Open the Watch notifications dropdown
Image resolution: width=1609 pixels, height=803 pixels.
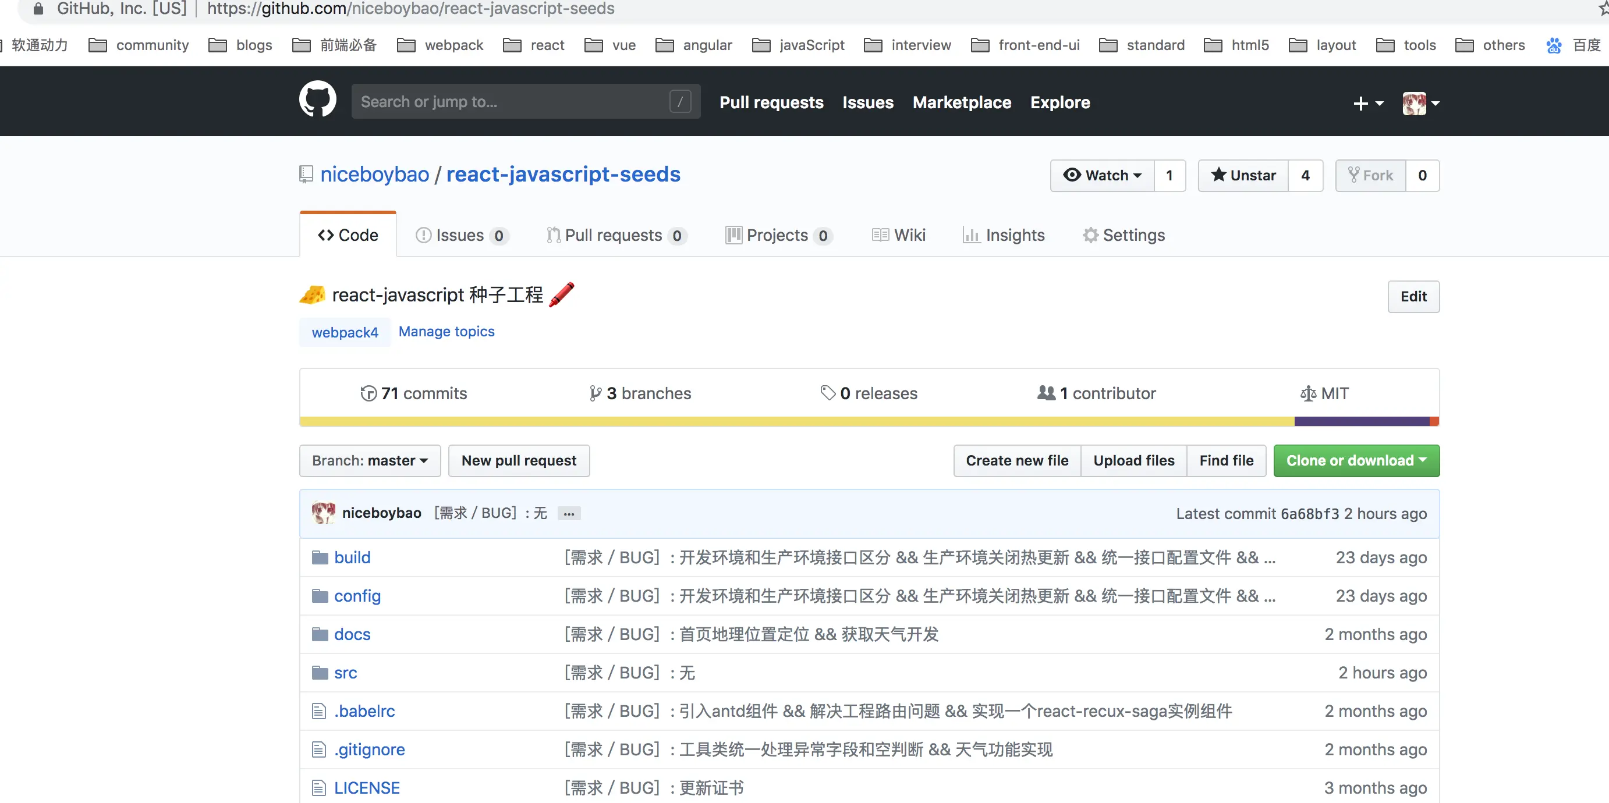(1103, 176)
